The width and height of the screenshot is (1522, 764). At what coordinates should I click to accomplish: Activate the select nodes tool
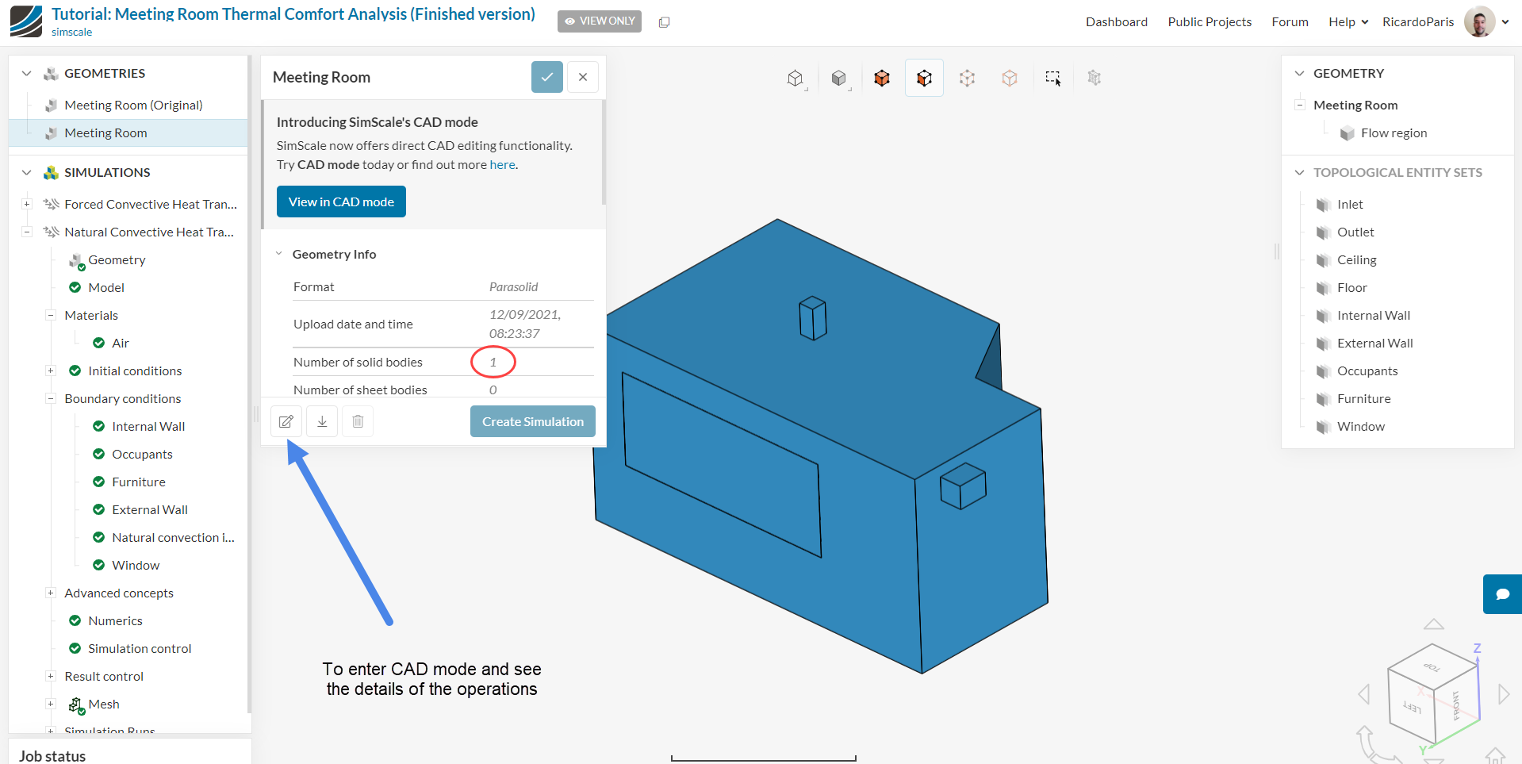[x=1010, y=78]
